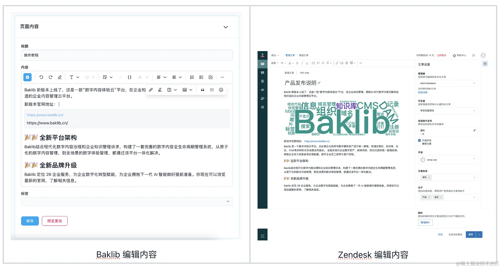
Task: Open the text color A dropdown in Zendesk toolbar
Action: tap(291, 63)
